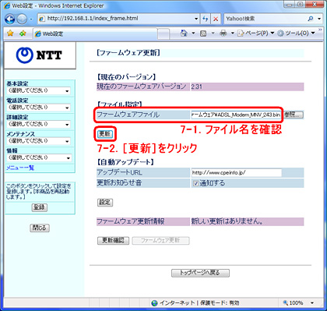Viewport: 327px width, 311px height.
Task: Toggle 通知する checkbox
Action: point(195,183)
